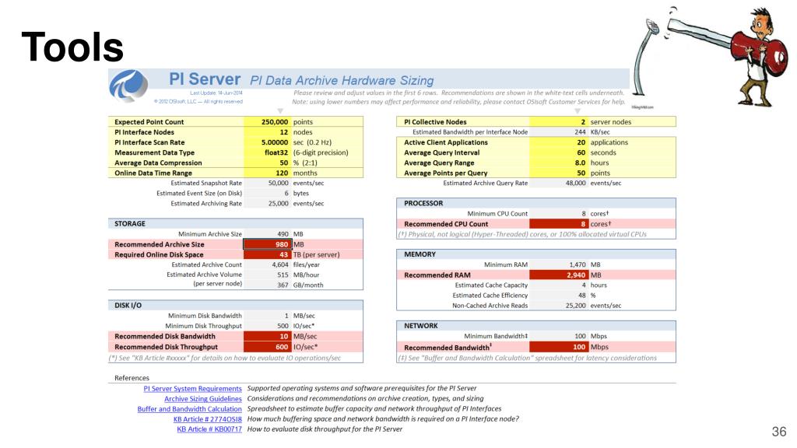Click Recommended Disk Bandwidth 10 cell
The width and height of the screenshot is (797, 448).
point(268,336)
